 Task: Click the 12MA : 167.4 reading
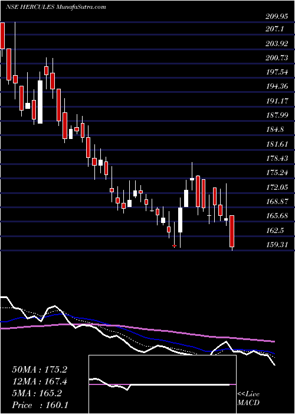40,381
